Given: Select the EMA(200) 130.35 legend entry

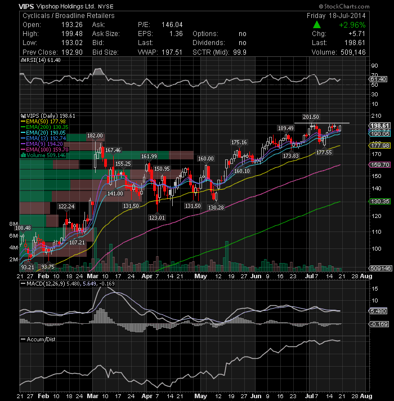Looking at the screenshot, I should click(44, 127).
